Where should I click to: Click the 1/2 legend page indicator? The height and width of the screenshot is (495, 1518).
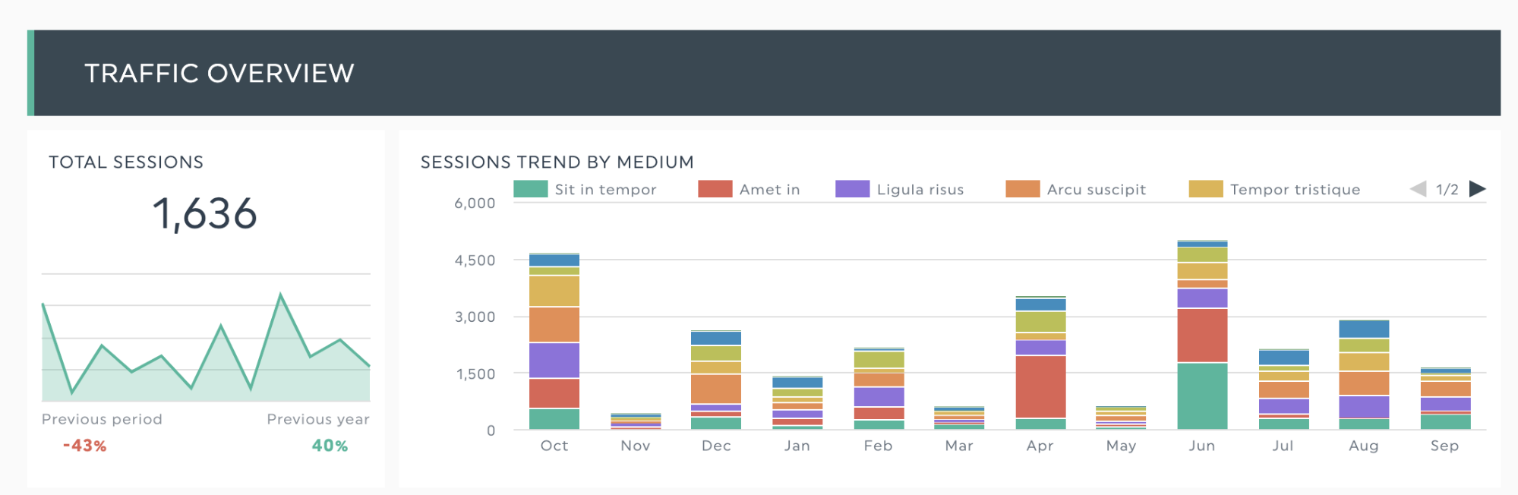tap(1447, 189)
